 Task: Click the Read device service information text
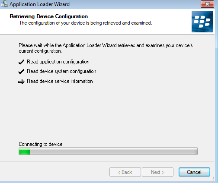pos(60,81)
